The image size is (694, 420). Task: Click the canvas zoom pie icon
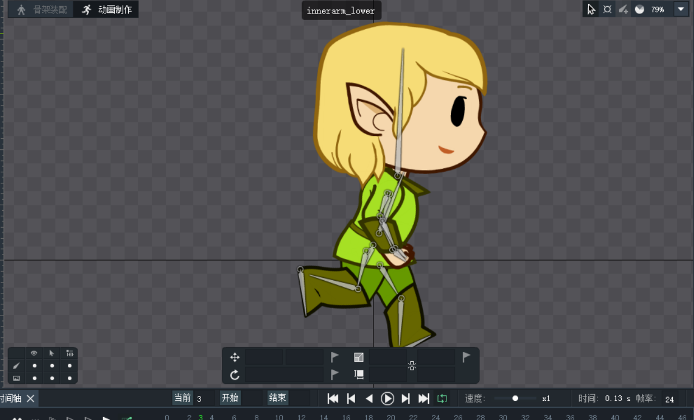point(640,10)
